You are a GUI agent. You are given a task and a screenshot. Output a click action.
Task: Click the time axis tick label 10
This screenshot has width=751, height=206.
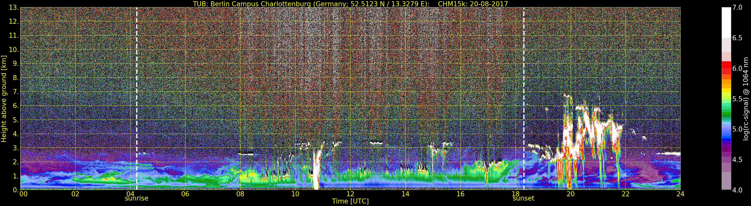(295, 194)
